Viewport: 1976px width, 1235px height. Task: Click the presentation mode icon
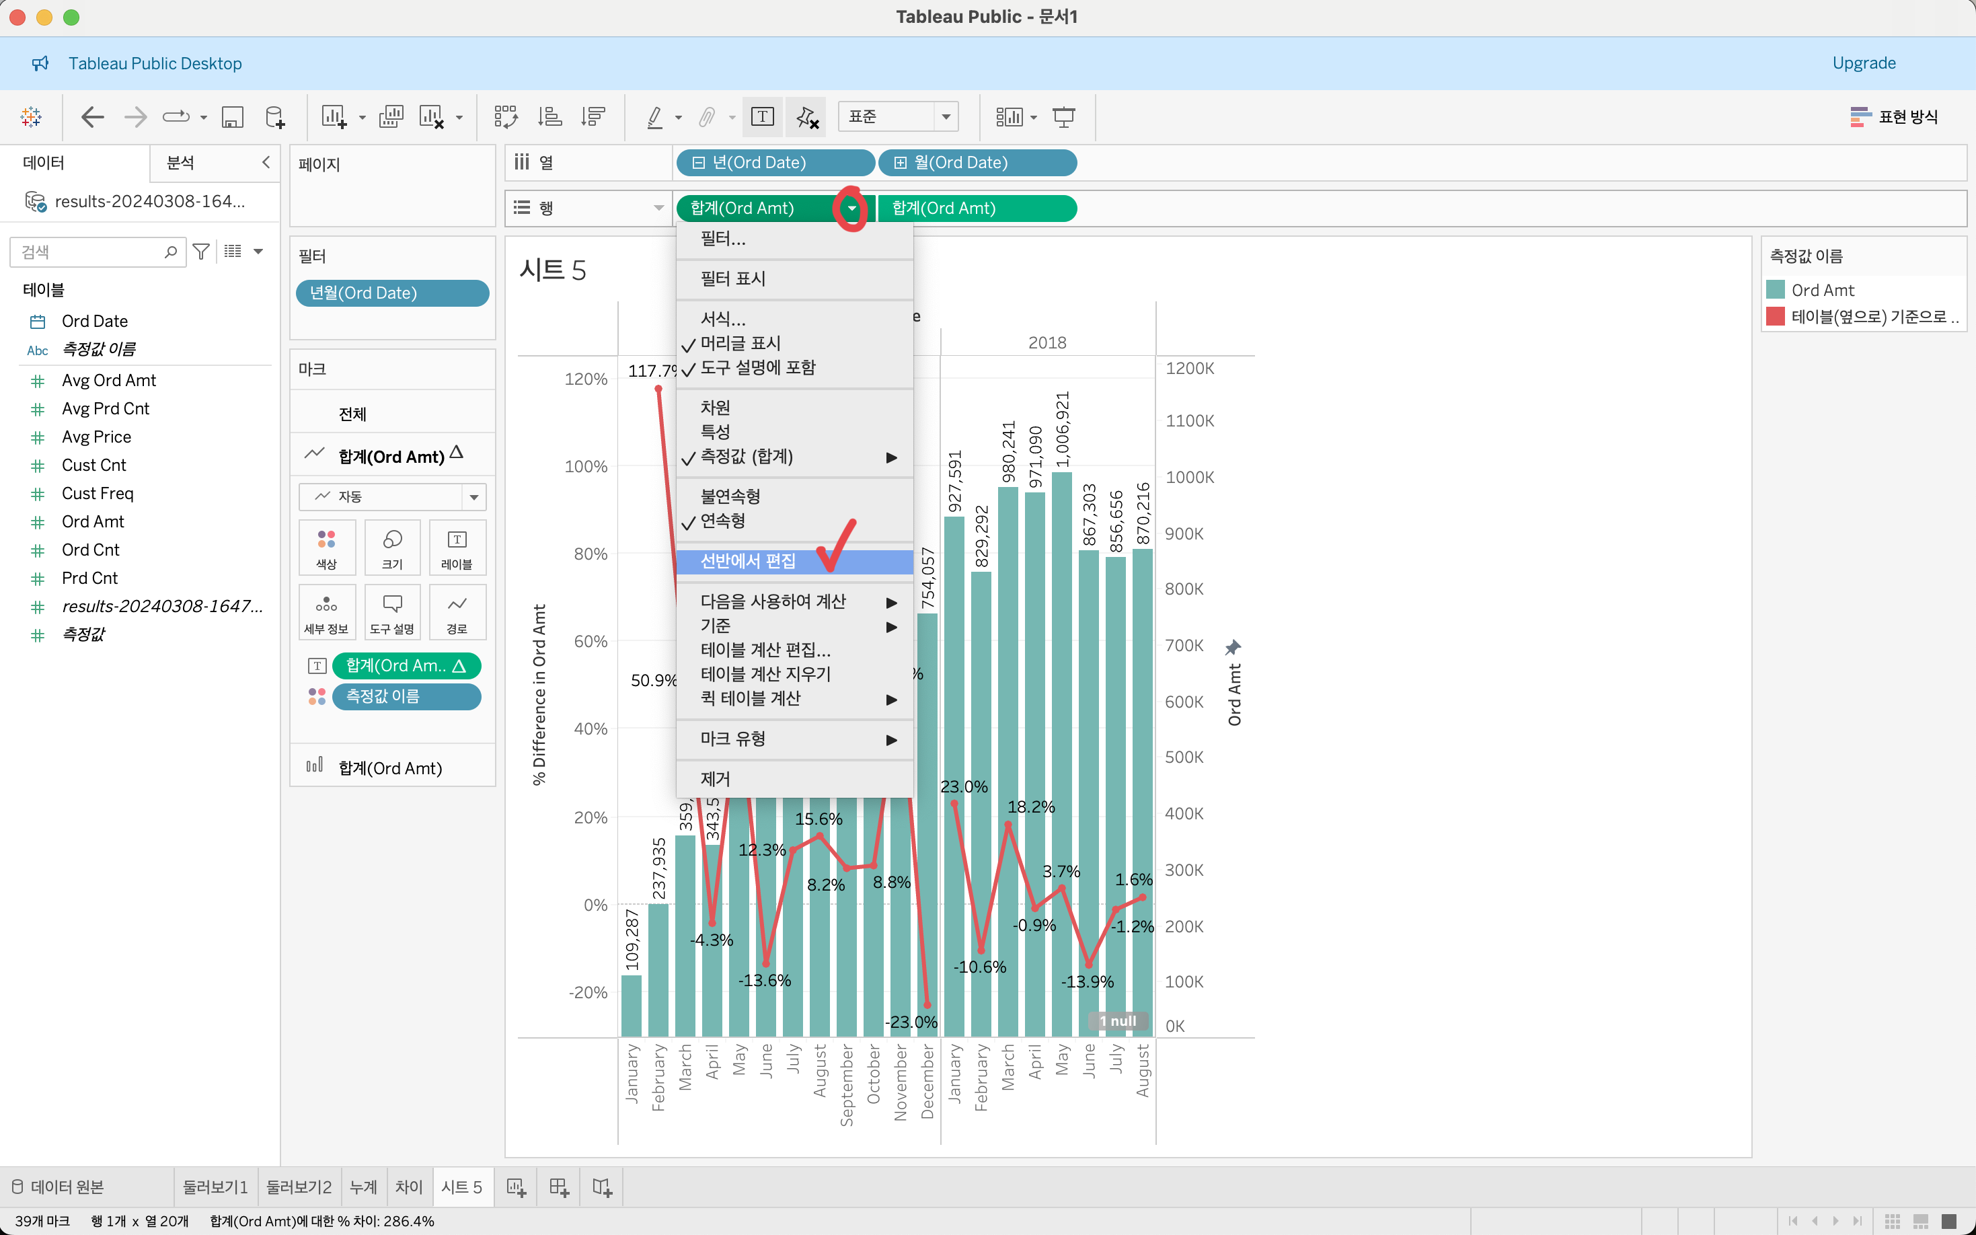(1064, 117)
